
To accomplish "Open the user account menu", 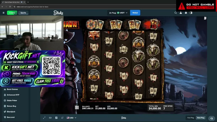I will [181, 13].
